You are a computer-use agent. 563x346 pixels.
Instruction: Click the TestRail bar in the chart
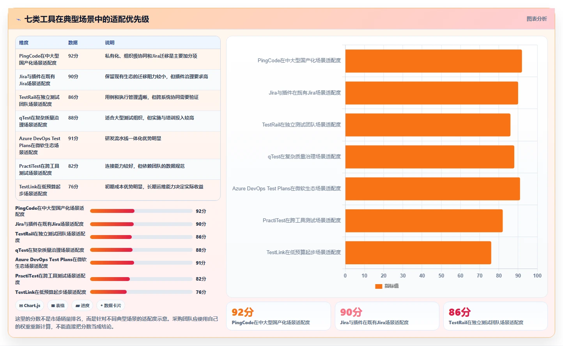[428, 125]
